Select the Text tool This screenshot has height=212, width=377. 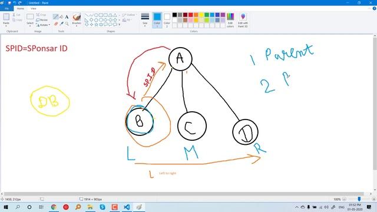(x=67, y=17)
